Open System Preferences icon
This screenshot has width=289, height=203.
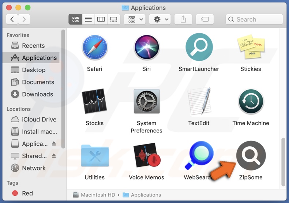point(146,102)
